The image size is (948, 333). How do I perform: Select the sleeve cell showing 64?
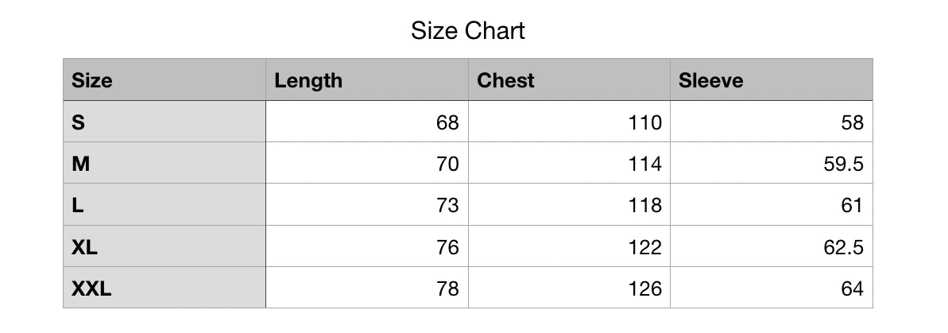coord(852,288)
